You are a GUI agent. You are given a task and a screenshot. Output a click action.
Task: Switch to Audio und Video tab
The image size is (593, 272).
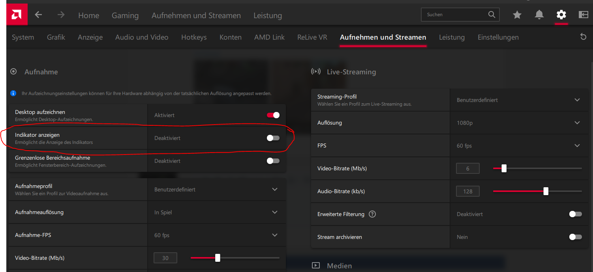tap(142, 37)
